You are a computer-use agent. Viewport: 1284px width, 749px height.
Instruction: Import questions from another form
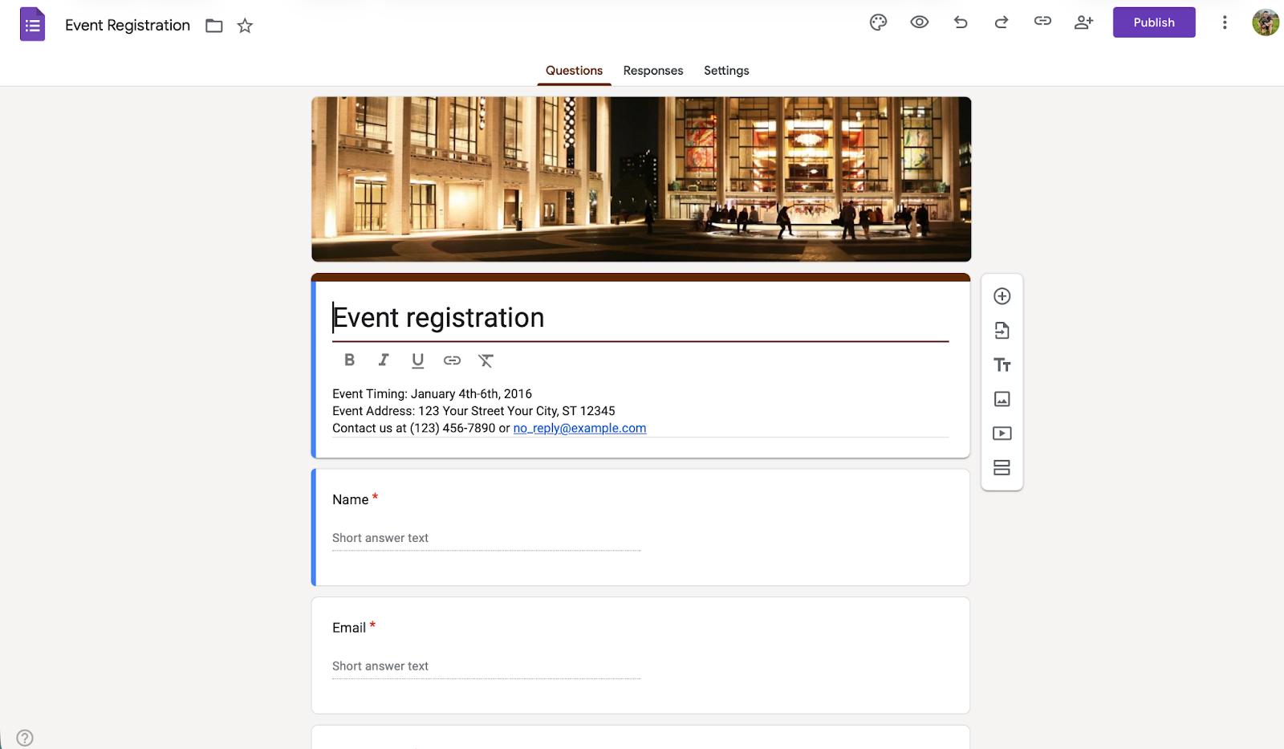1002,330
